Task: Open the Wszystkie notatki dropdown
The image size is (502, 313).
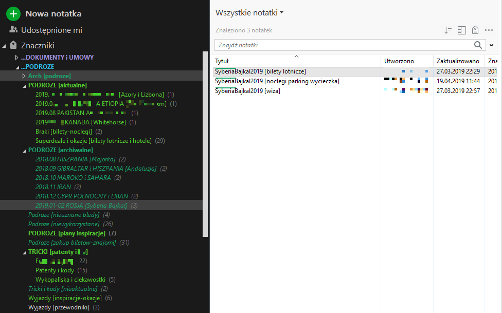Action: (x=249, y=13)
